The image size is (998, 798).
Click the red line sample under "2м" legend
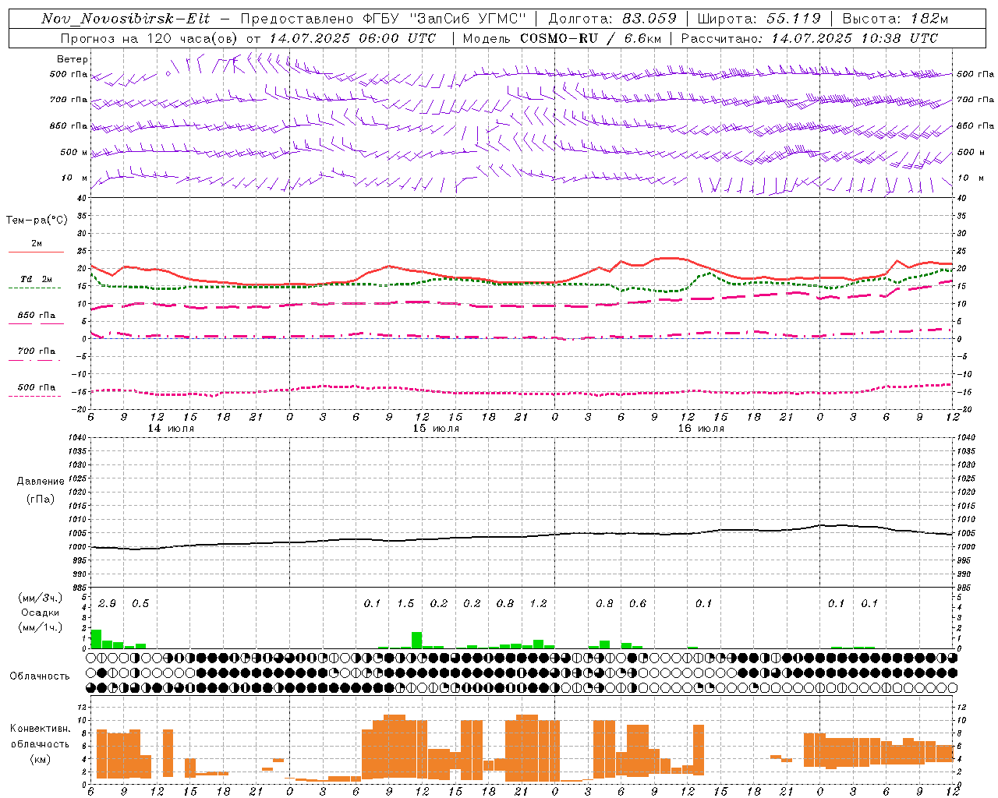pos(36,252)
